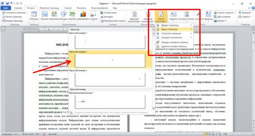Open the Фигуры (Shapes) gallery
This screenshot has width=255, height=136.
tap(64, 17)
